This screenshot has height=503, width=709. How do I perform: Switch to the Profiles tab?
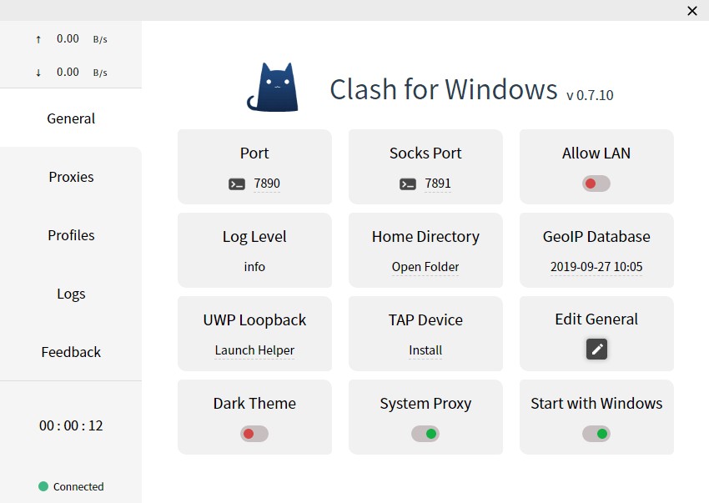71,235
